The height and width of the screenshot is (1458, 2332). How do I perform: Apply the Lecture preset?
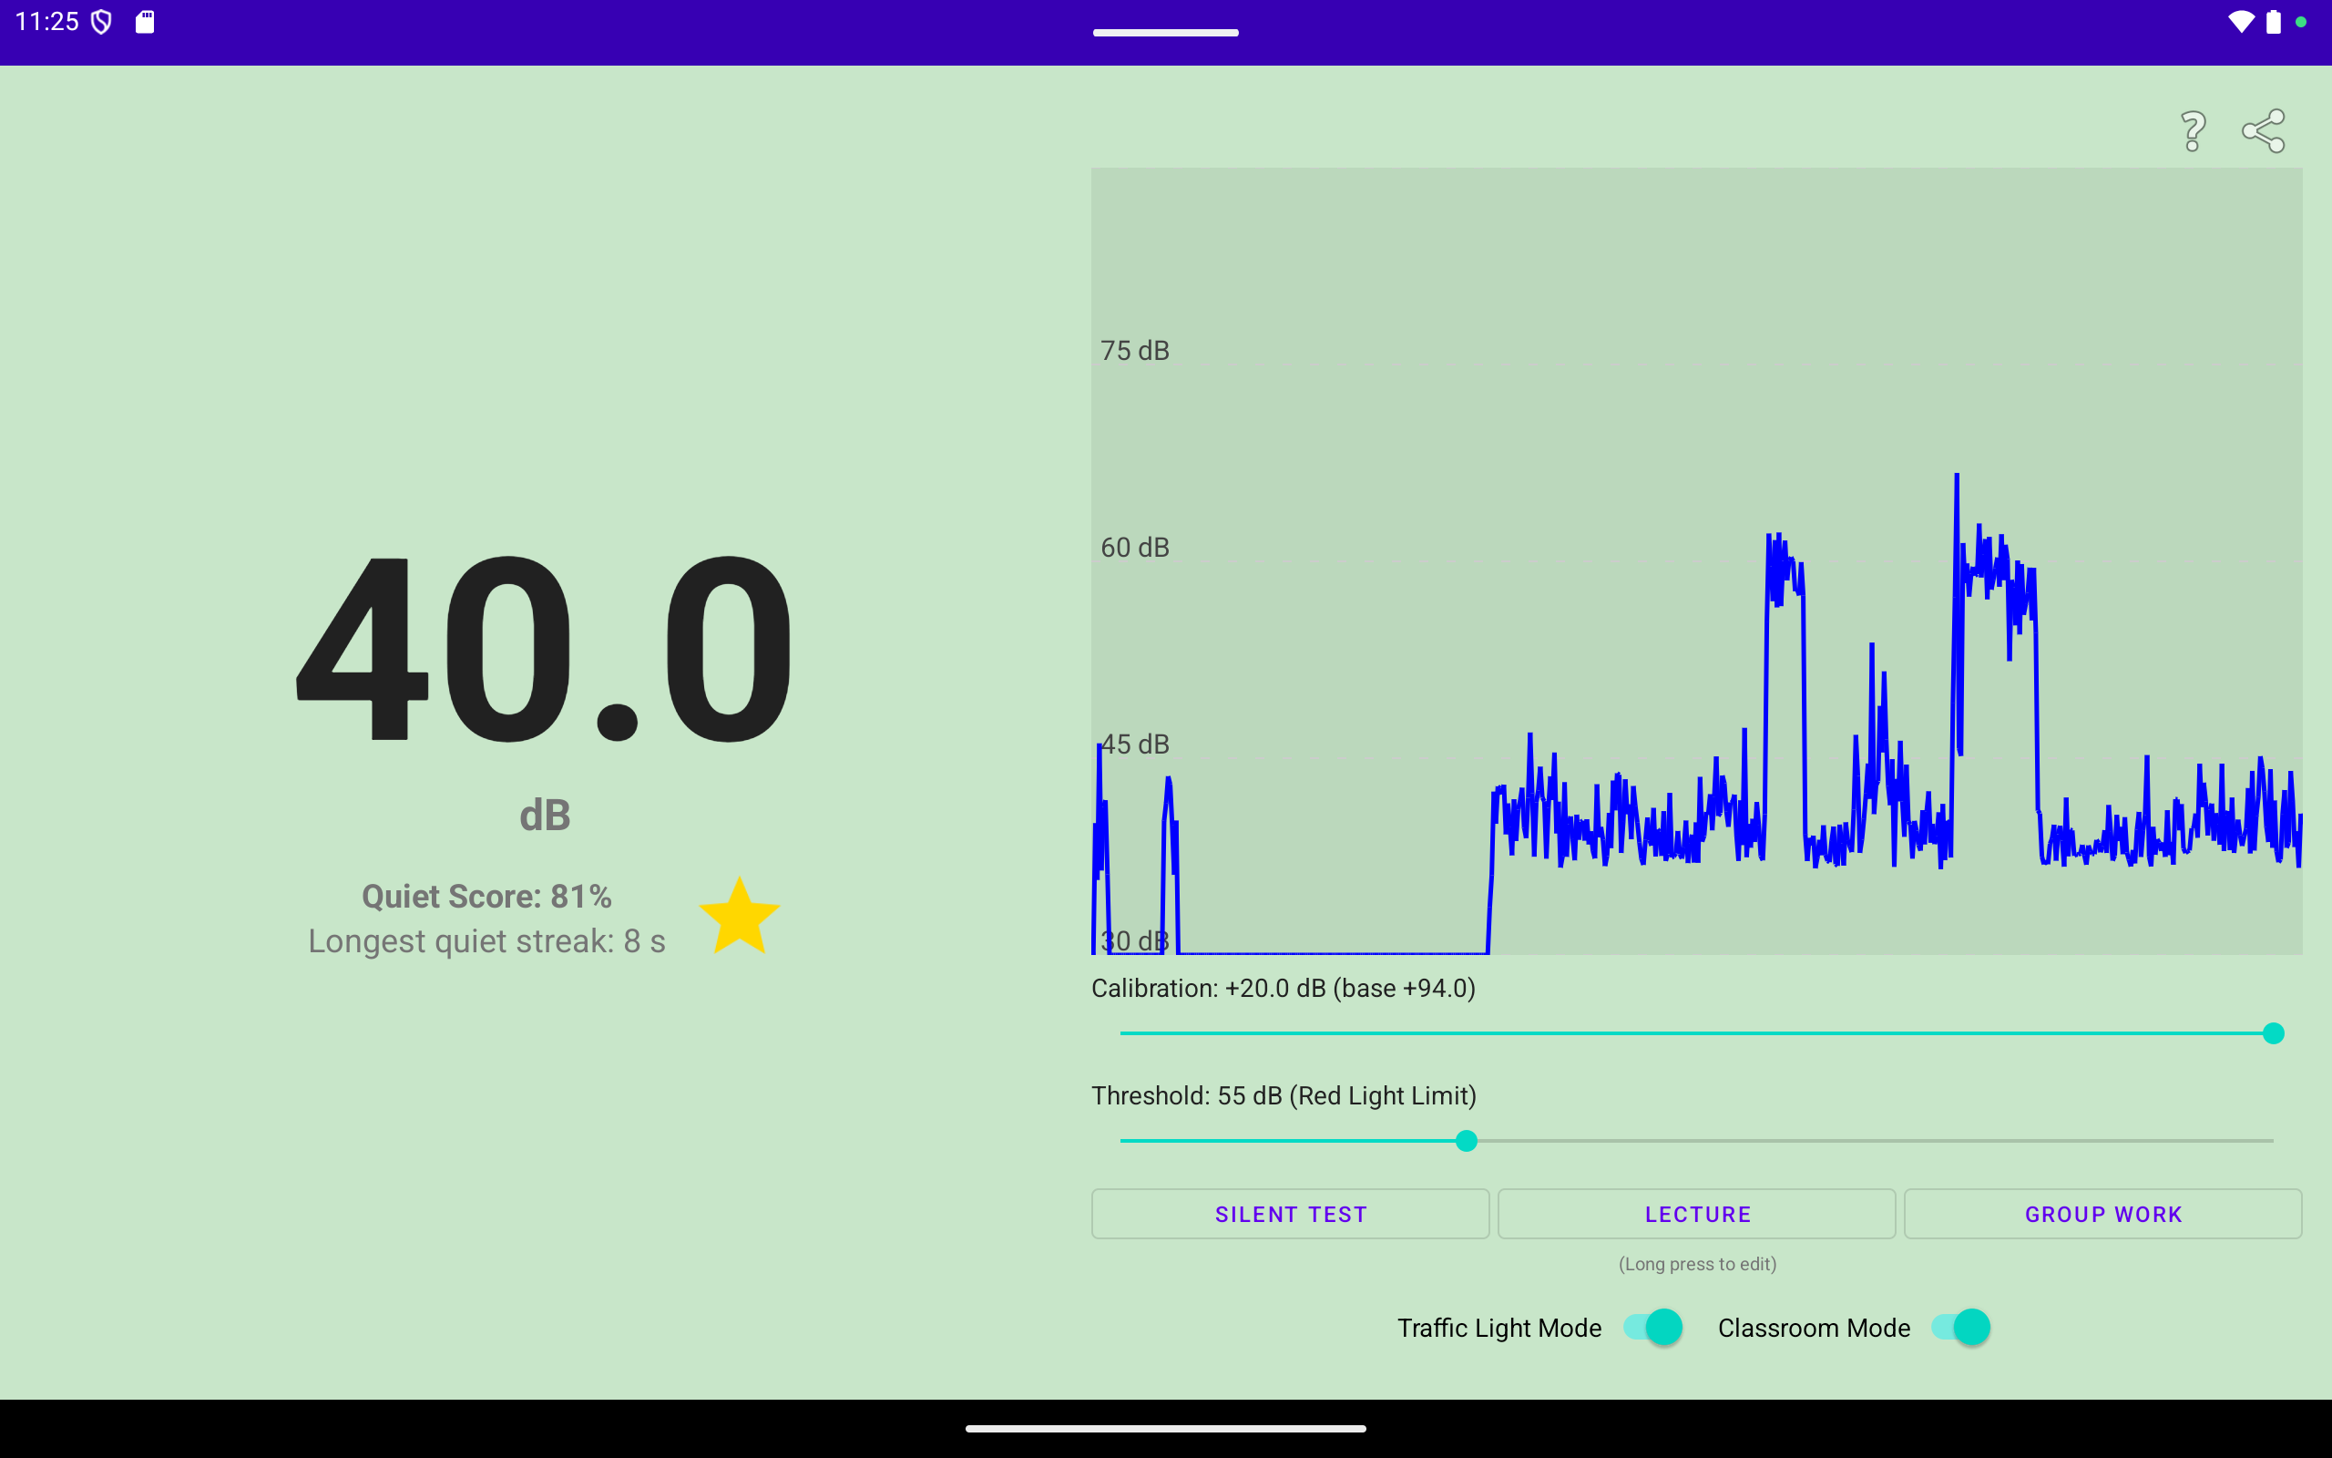1697,1214
